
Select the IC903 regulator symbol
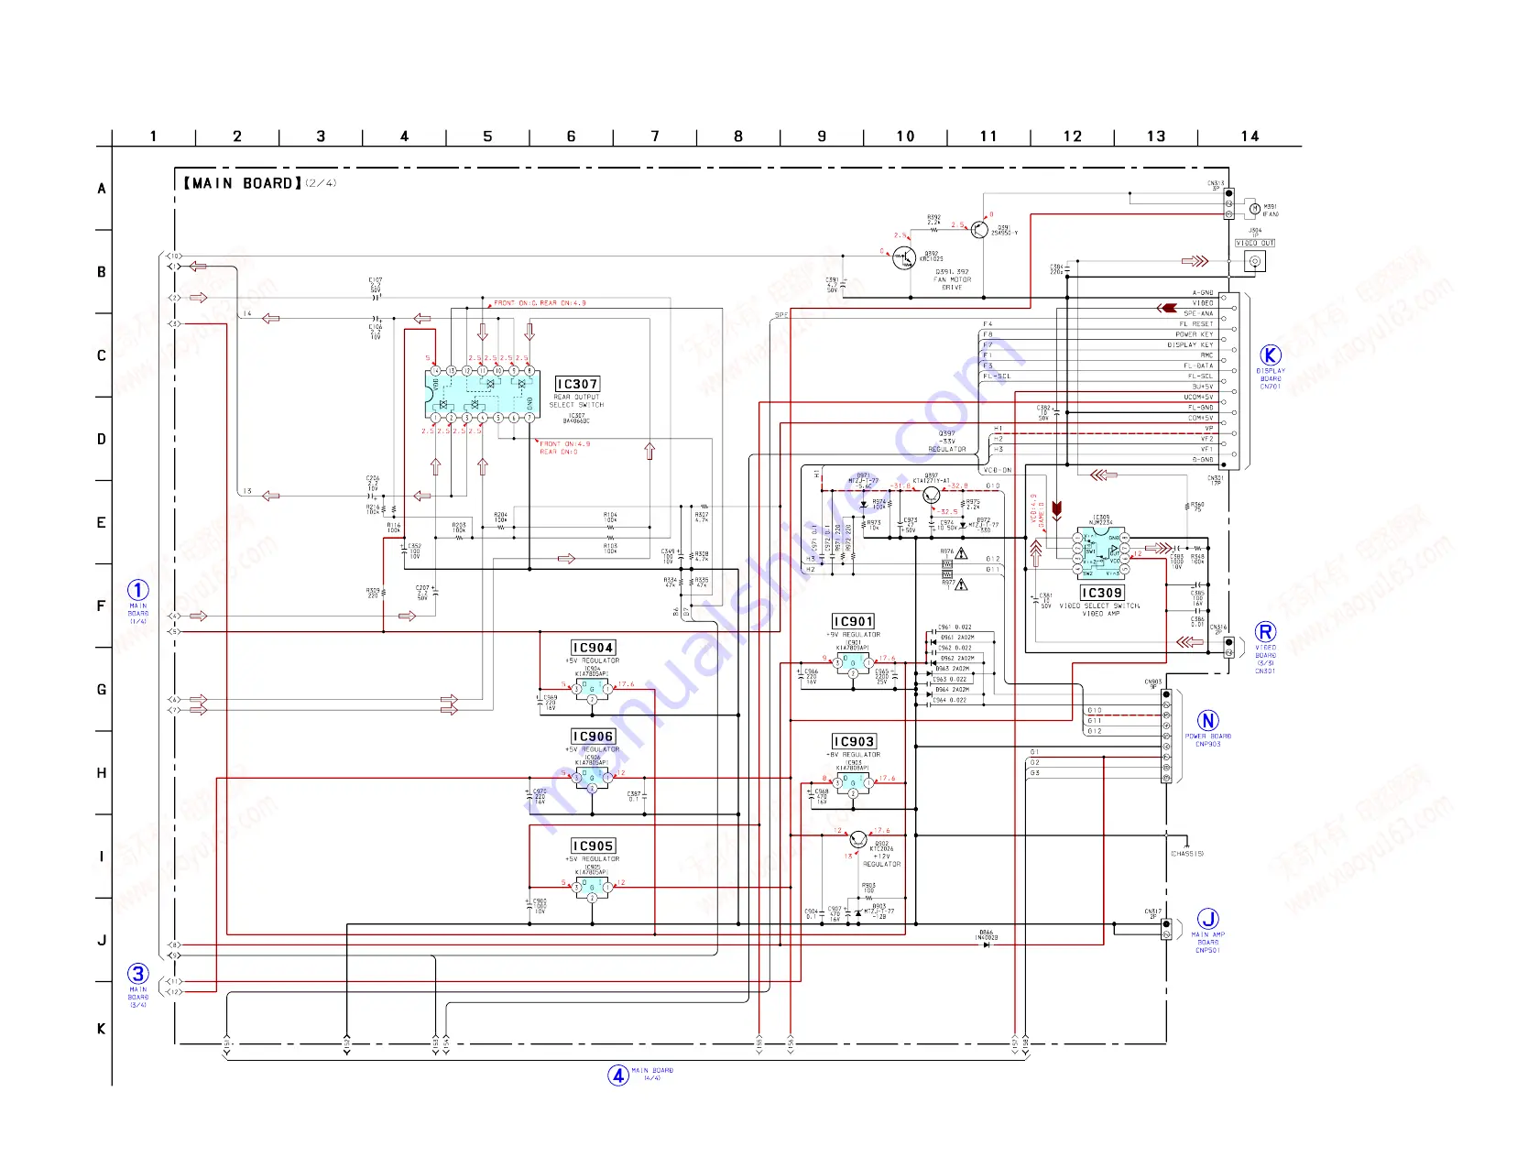(853, 782)
